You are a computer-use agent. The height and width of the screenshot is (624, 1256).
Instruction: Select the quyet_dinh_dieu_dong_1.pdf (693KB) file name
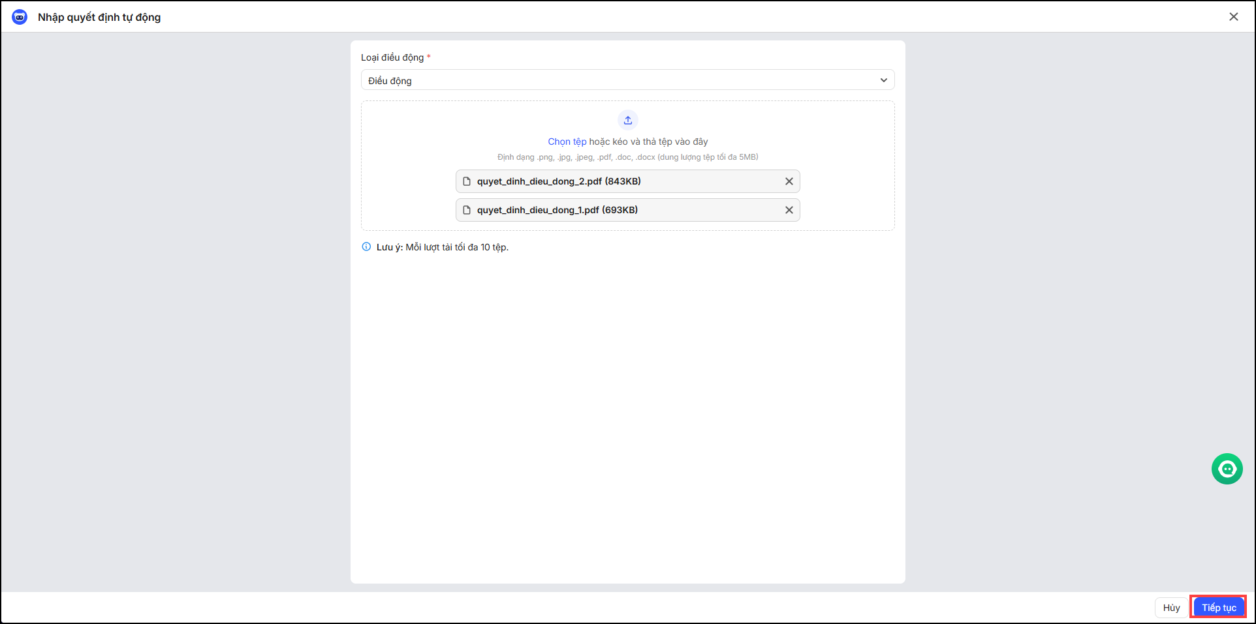[557, 210]
